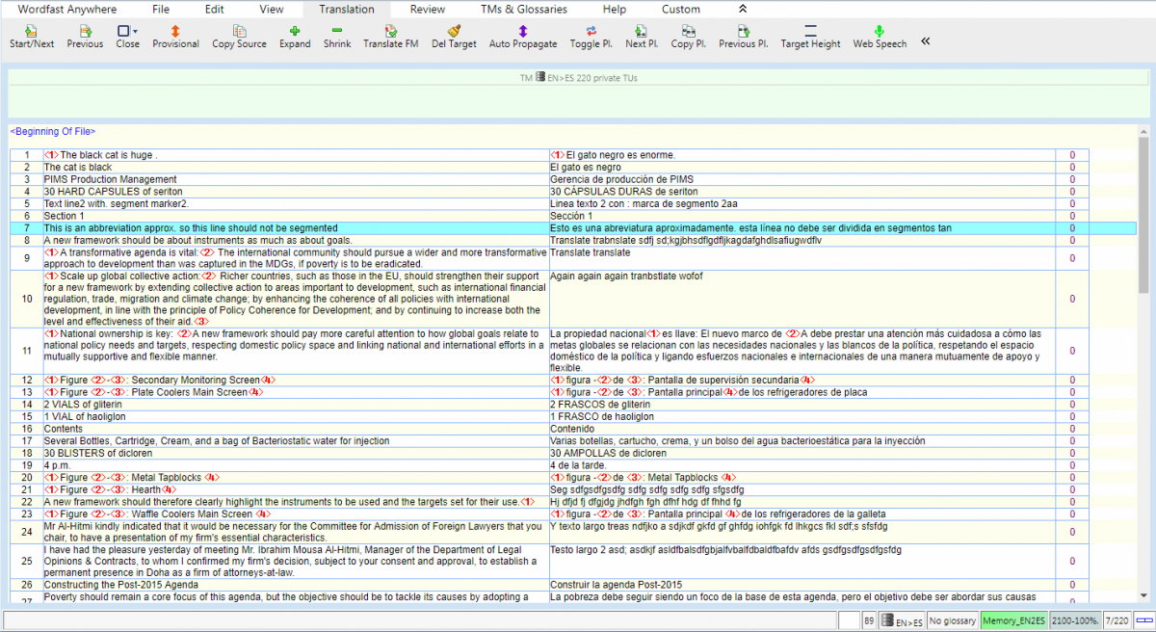
Task: Toggle placeable with Toggle Pl.
Action: coord(591,32)
